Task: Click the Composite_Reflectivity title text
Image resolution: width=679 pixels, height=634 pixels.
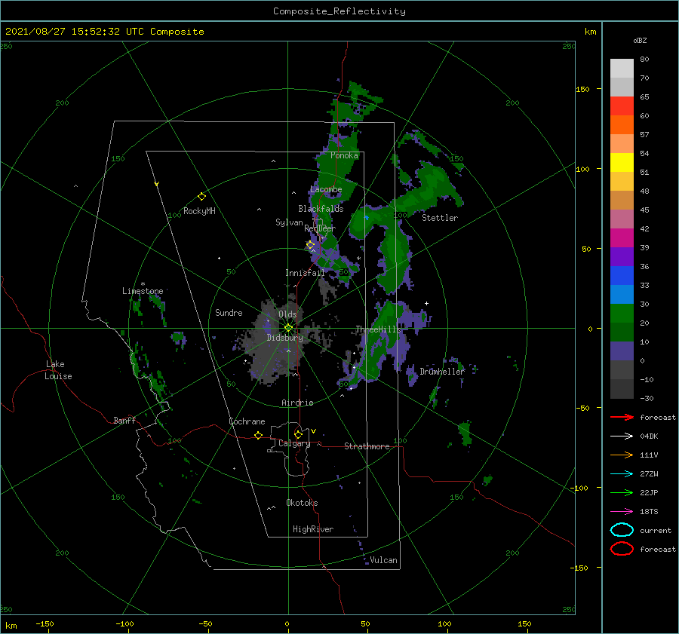Action: (339, 11)
